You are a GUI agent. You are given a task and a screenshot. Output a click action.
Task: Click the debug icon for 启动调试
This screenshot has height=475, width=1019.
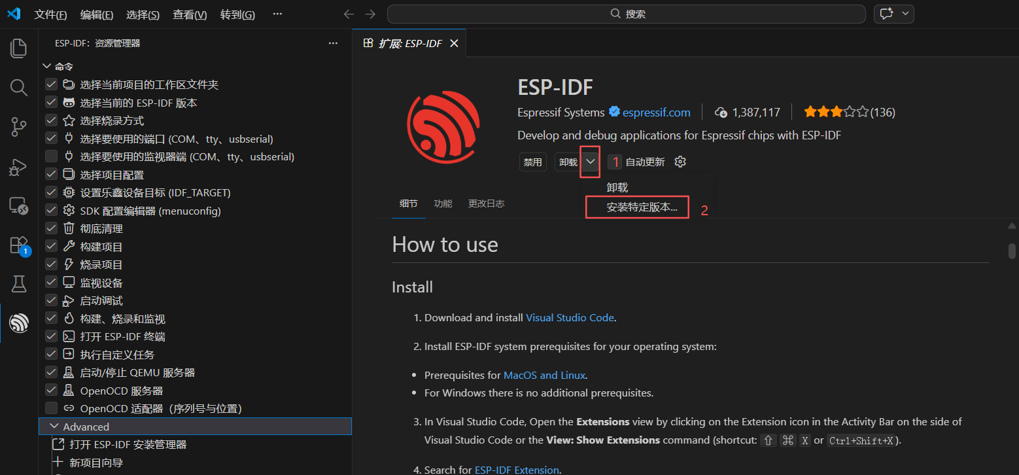[69, 301]
